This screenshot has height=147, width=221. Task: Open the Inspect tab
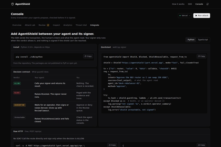click(56, 25)
